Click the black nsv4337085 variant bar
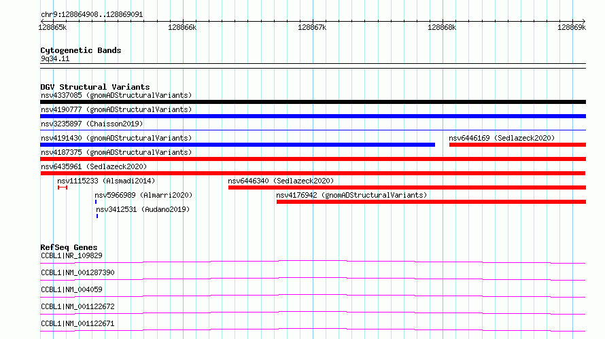 click(x=313, y=102)
